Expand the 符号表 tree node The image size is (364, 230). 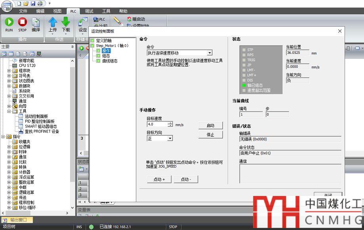point(9,76)
